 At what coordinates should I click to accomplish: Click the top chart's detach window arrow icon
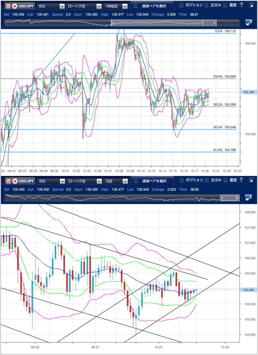(x=252, y=6)
